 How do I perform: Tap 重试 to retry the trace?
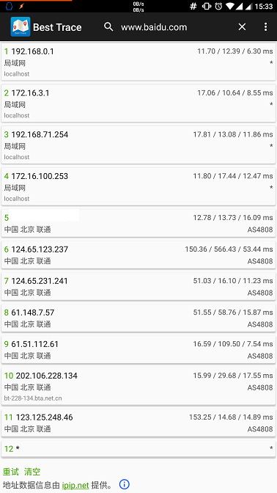tap(11, 472)
